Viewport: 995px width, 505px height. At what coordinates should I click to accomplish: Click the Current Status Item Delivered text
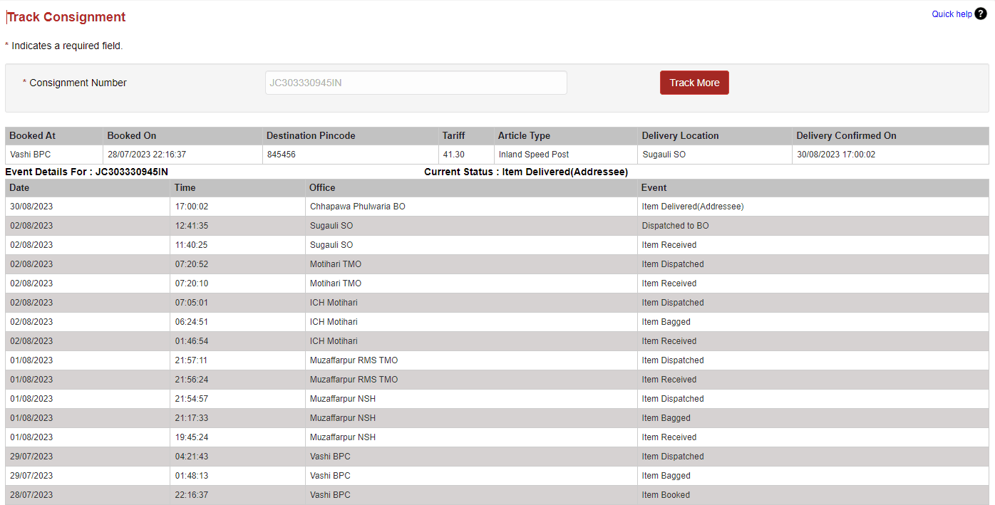(526, 172)
